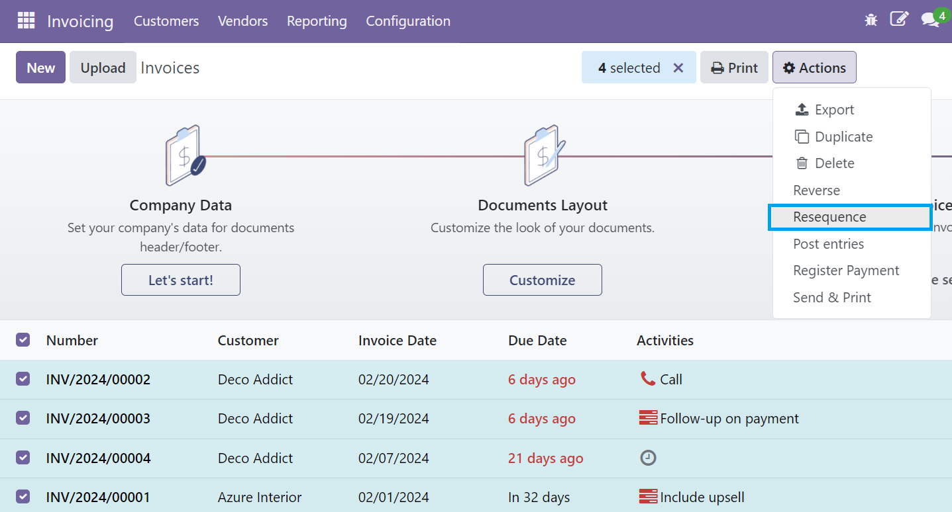Viewport: 952px width, 512px height.
Task: Open invoice INV/2024/00002
Action: tap(98, 379)
